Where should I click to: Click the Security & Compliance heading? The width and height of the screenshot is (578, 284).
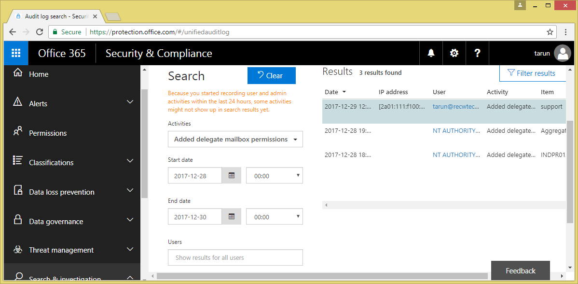(x=159, y=53)
